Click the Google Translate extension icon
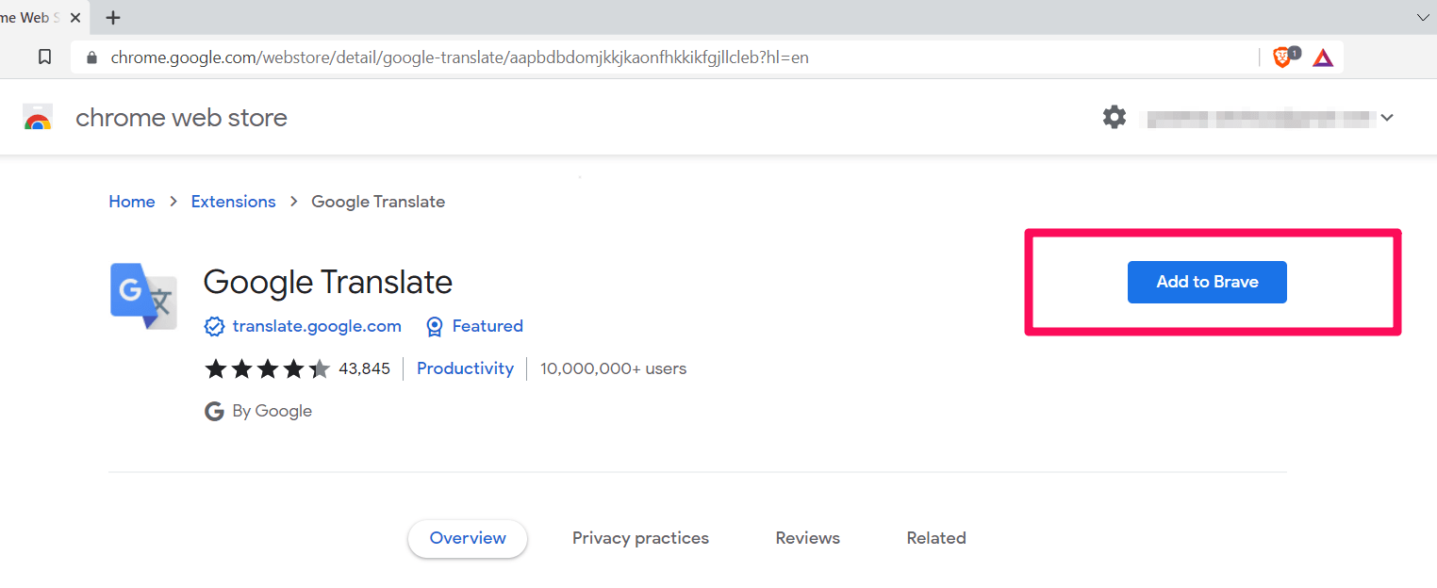This screenshot has height=588, width=1437. coord(143,296)
